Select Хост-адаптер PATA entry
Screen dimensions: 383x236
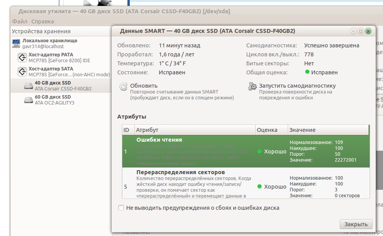[61, 58]
